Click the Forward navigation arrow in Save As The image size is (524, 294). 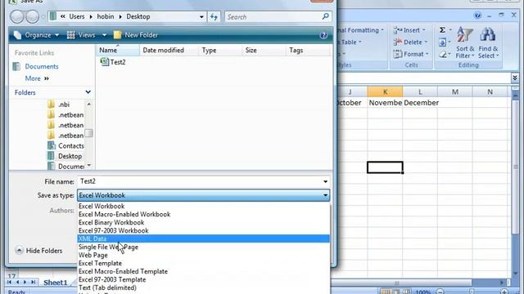click(32, 16)
